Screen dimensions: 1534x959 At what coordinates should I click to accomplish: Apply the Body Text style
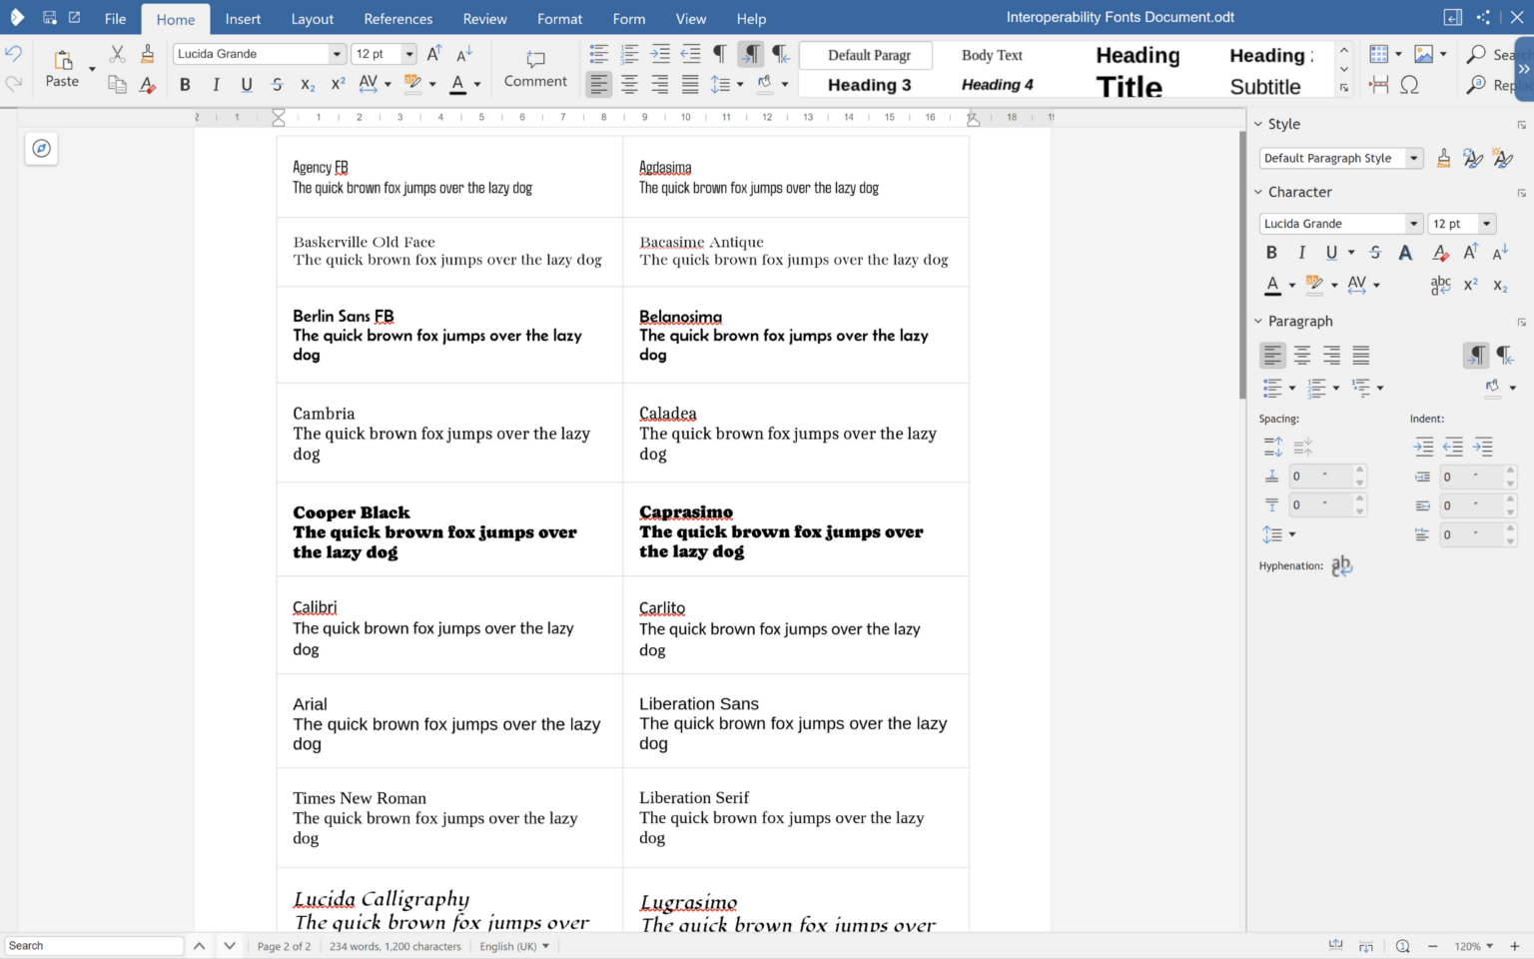click(992, 55)
